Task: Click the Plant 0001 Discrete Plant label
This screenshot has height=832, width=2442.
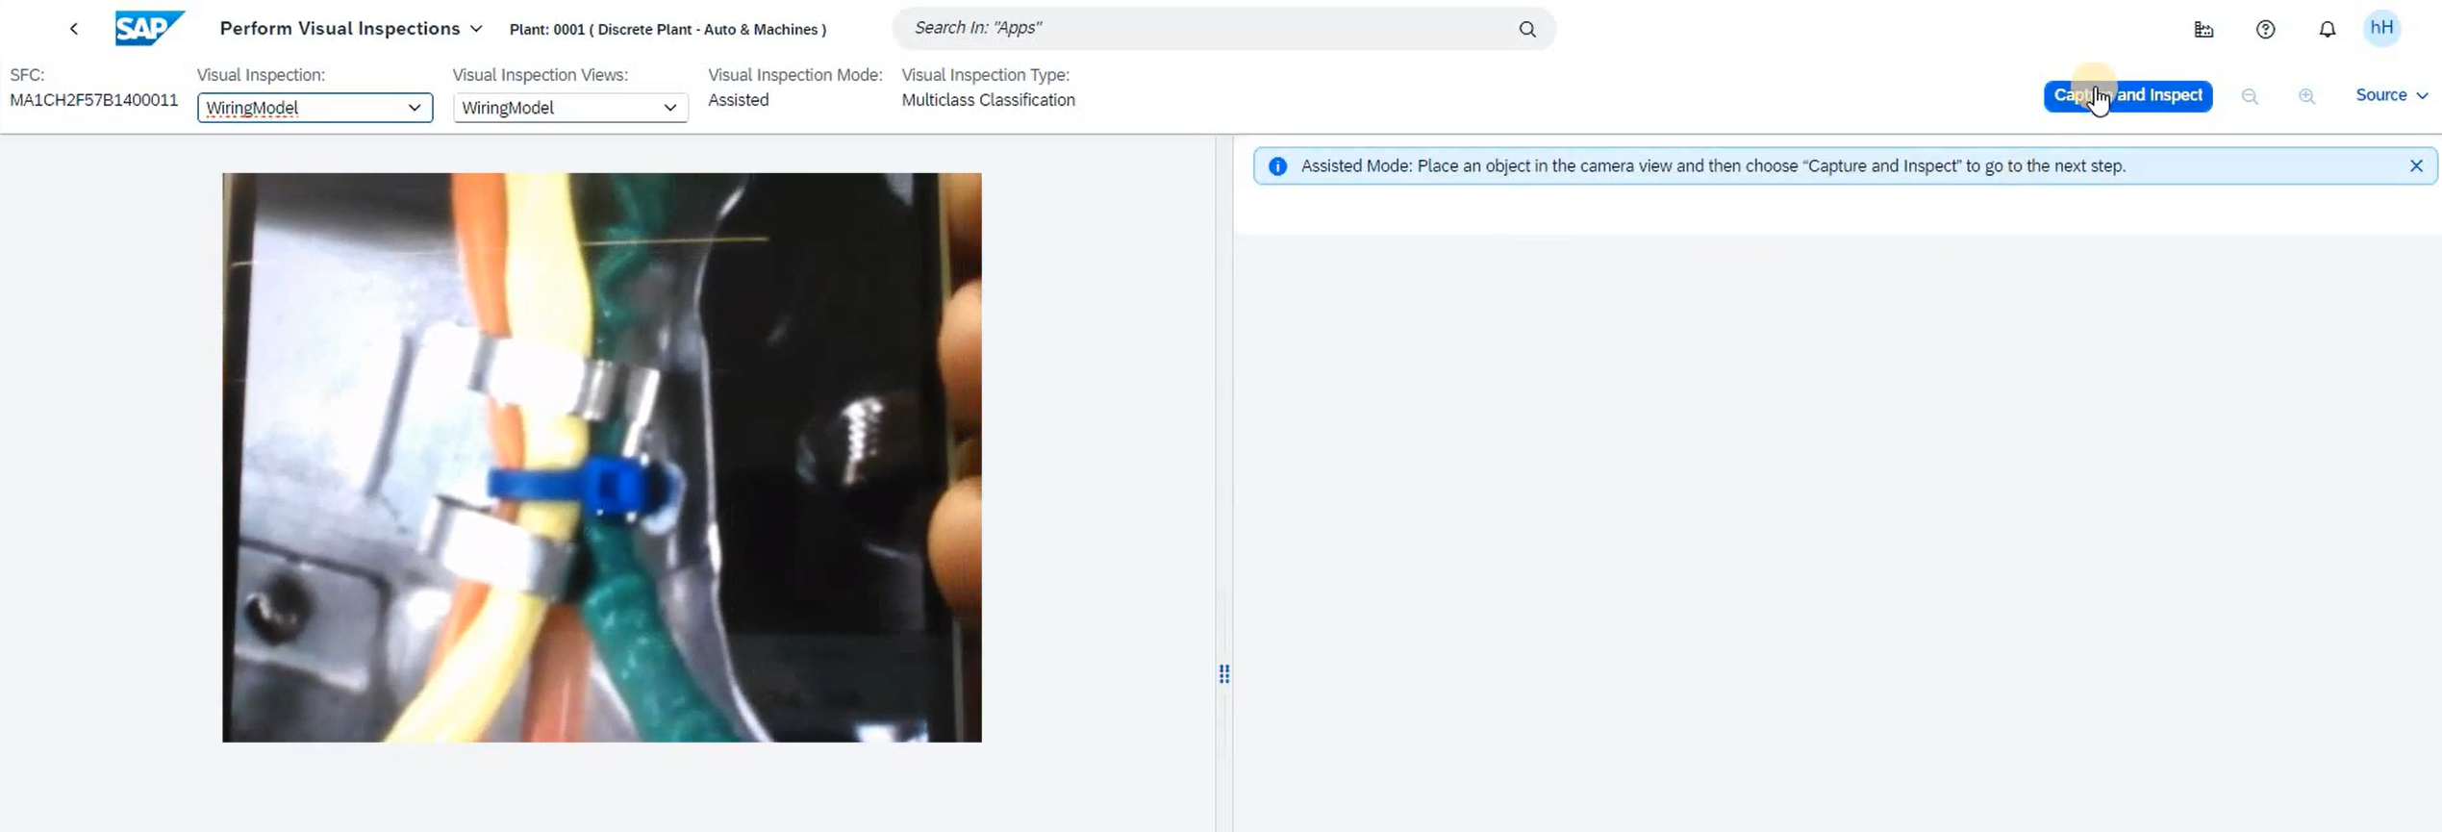Action: click(667, 30)
